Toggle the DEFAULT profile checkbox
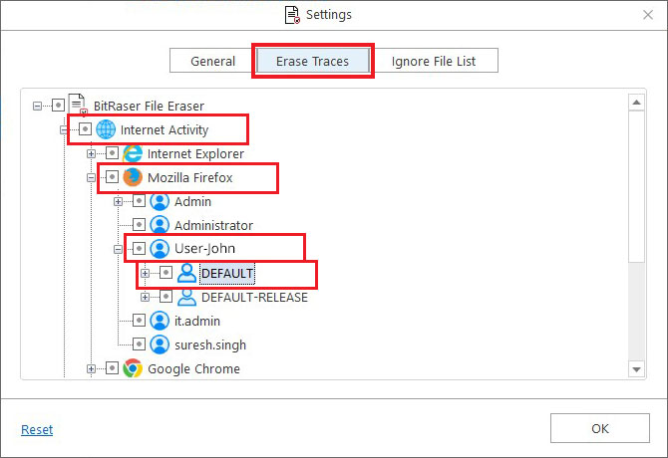 coord(166,273)
